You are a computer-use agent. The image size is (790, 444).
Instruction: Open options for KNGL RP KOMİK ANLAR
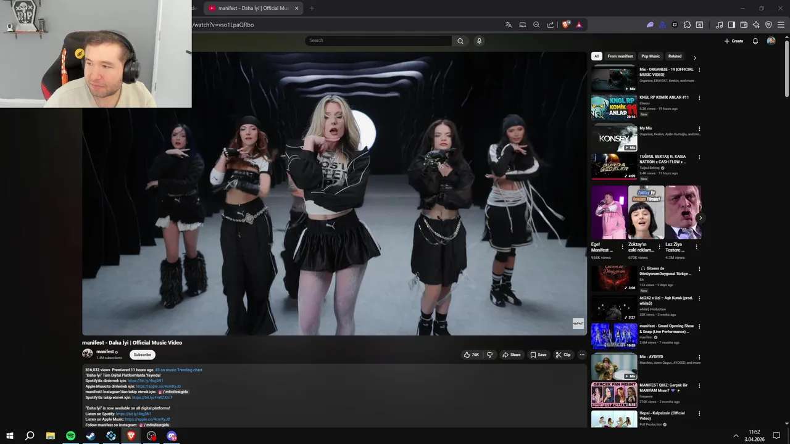coord(699,98)
